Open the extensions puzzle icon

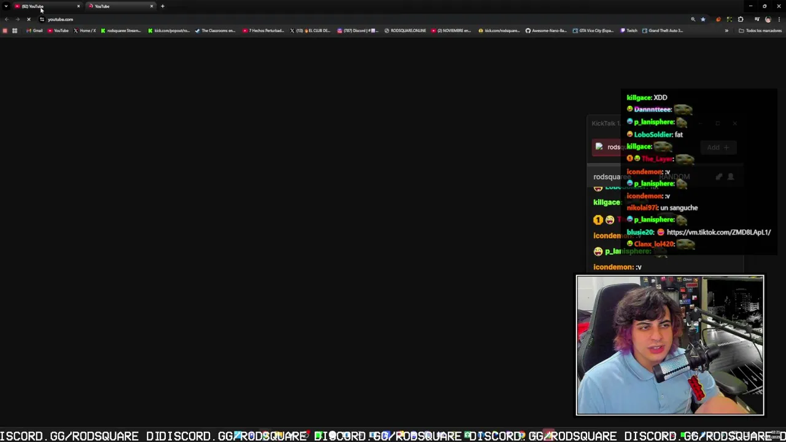point(741,19)
